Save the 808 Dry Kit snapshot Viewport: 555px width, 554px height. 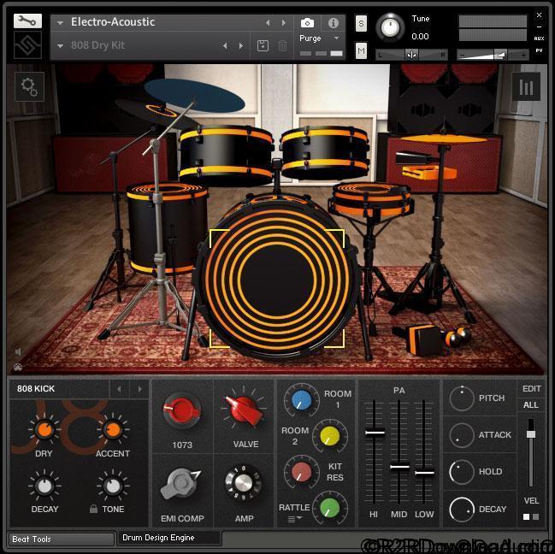(263, 45)
